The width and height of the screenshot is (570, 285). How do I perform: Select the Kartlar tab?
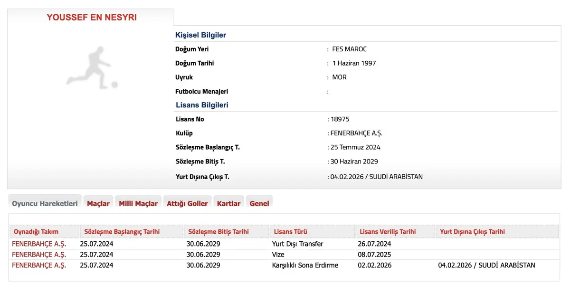(x=228, y=203)
